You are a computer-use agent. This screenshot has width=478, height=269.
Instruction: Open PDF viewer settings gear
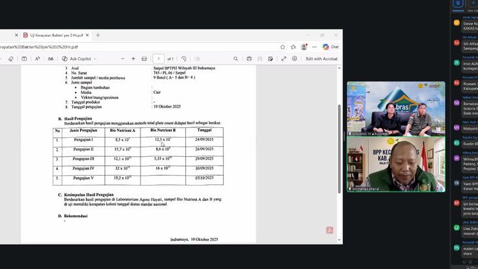(x=294, y=59)
